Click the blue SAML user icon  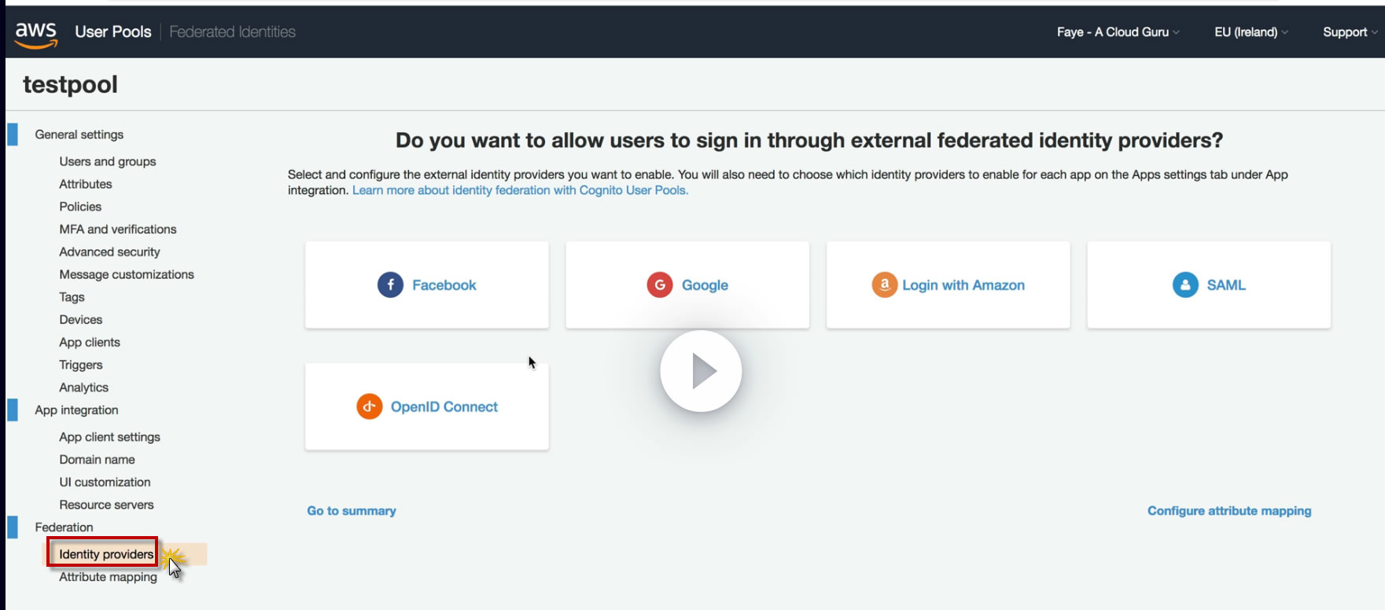[x=1185, y=285]
